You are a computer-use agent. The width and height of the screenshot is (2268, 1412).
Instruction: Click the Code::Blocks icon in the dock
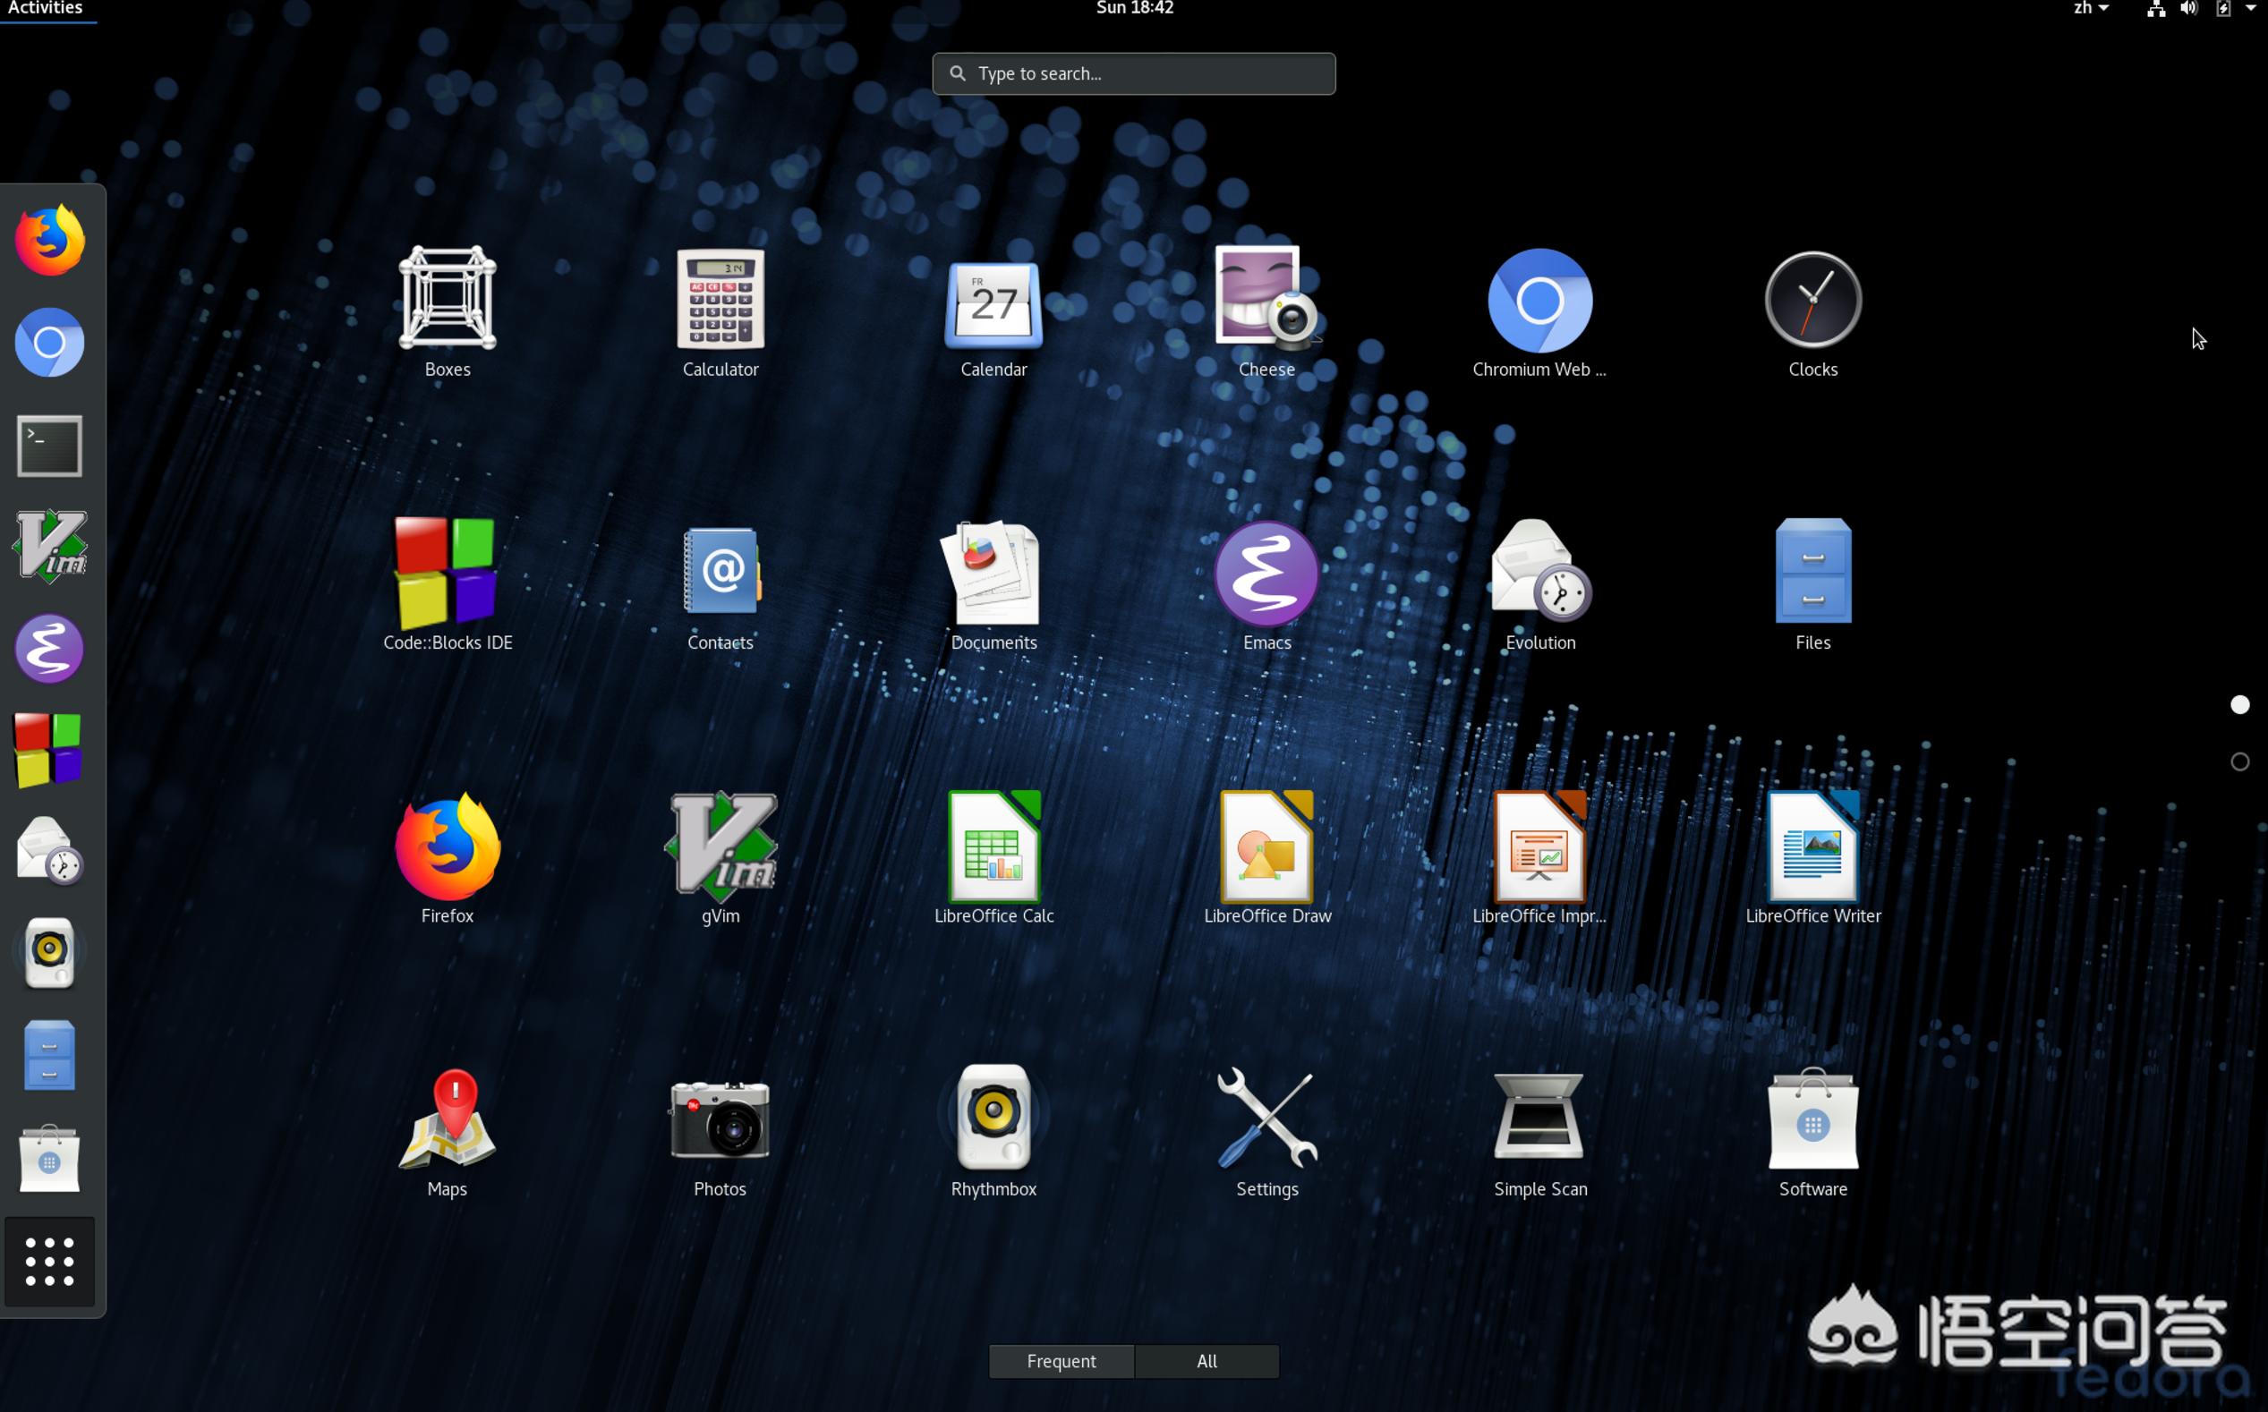(x=49, y=751)
